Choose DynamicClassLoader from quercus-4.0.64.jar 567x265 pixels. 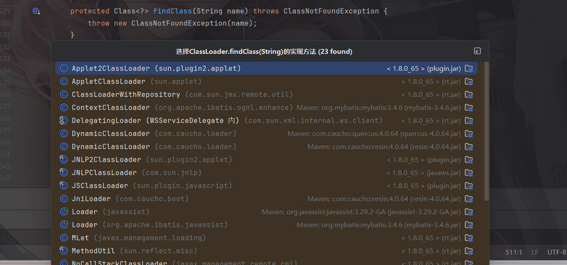pyautogui.click(x=110, y=133)
